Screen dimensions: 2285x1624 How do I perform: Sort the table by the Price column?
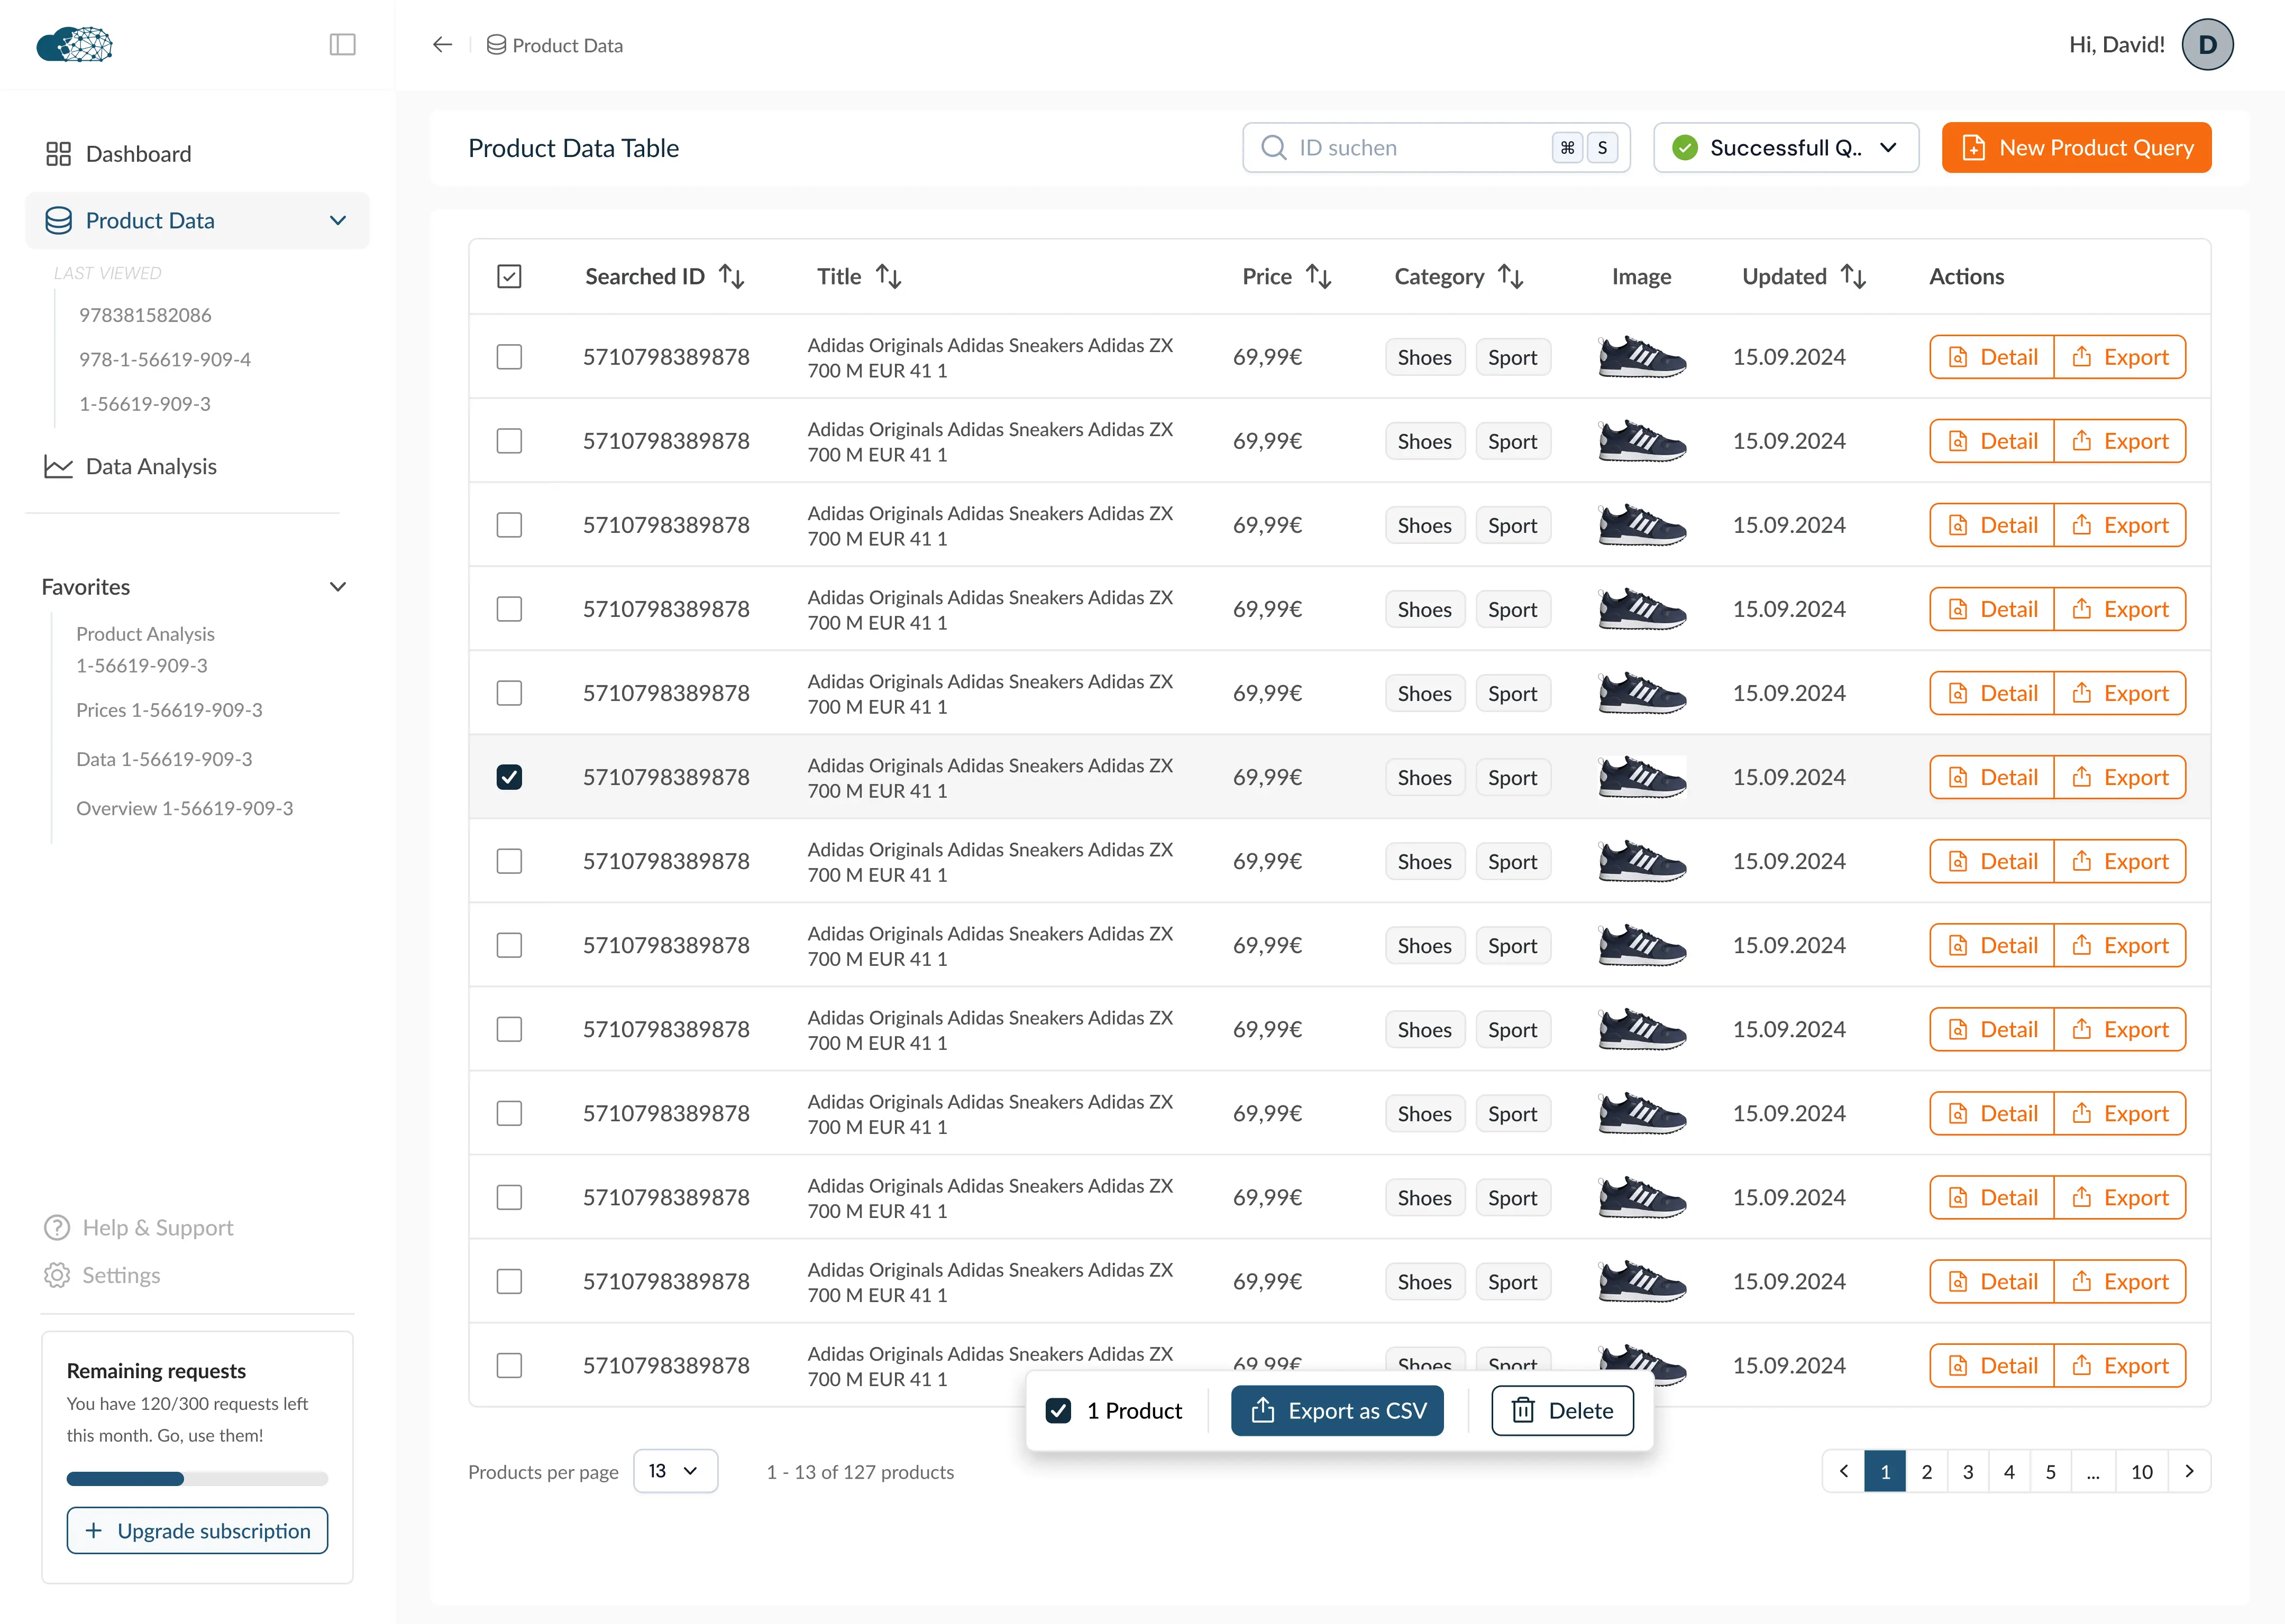(x=1319, y=277)
